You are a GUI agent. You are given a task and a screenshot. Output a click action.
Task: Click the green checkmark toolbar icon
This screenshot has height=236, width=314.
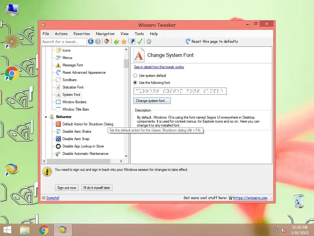(x=140, y=41)
